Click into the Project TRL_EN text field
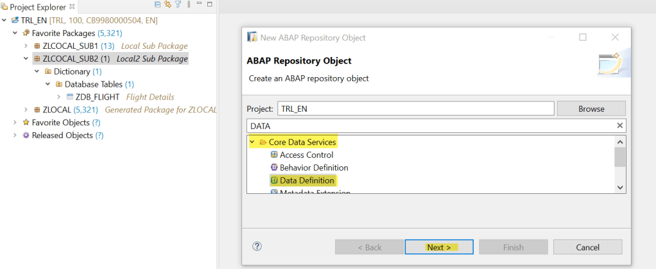 (415, 108)
